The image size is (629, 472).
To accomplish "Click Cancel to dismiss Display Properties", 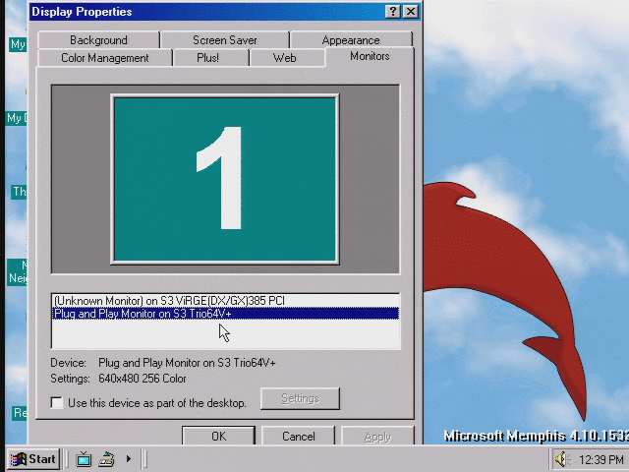I will pos(298,436).
